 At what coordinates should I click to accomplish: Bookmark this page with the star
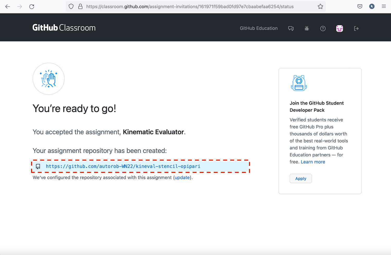click(x=320, y=6)
